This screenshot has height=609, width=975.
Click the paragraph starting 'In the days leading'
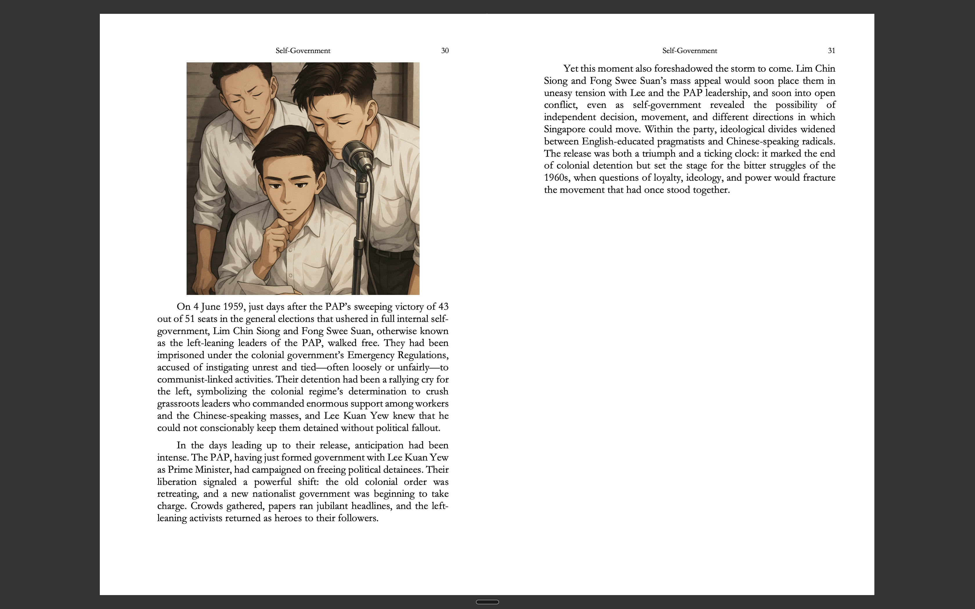point(303,481)
